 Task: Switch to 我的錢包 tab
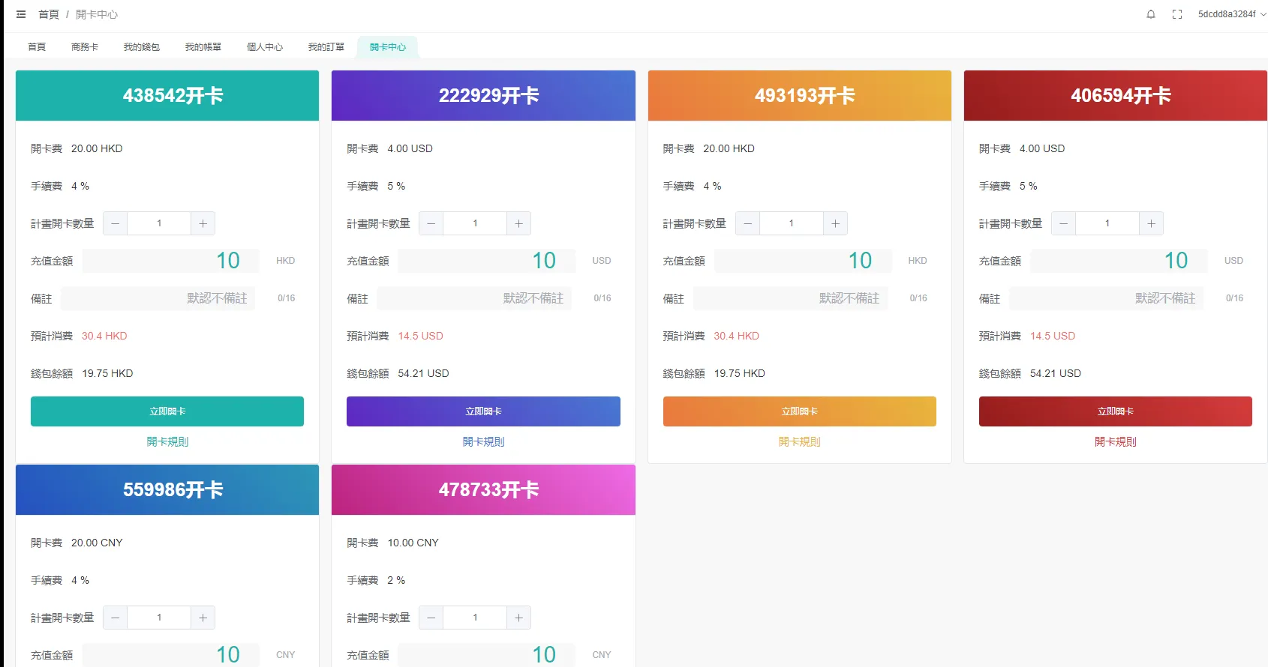tap(141, 47)
